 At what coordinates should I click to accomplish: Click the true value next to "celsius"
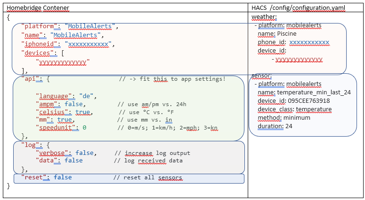83,113
